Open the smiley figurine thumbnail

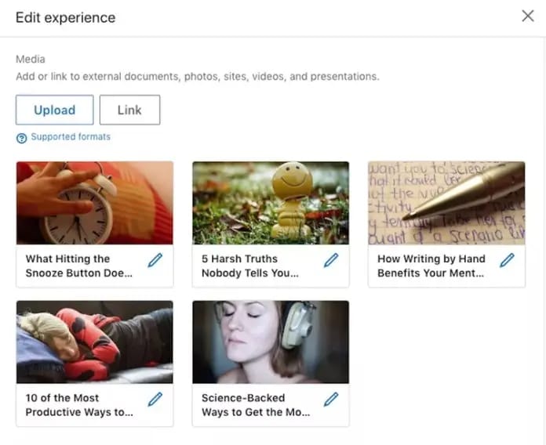coord(271,203)
